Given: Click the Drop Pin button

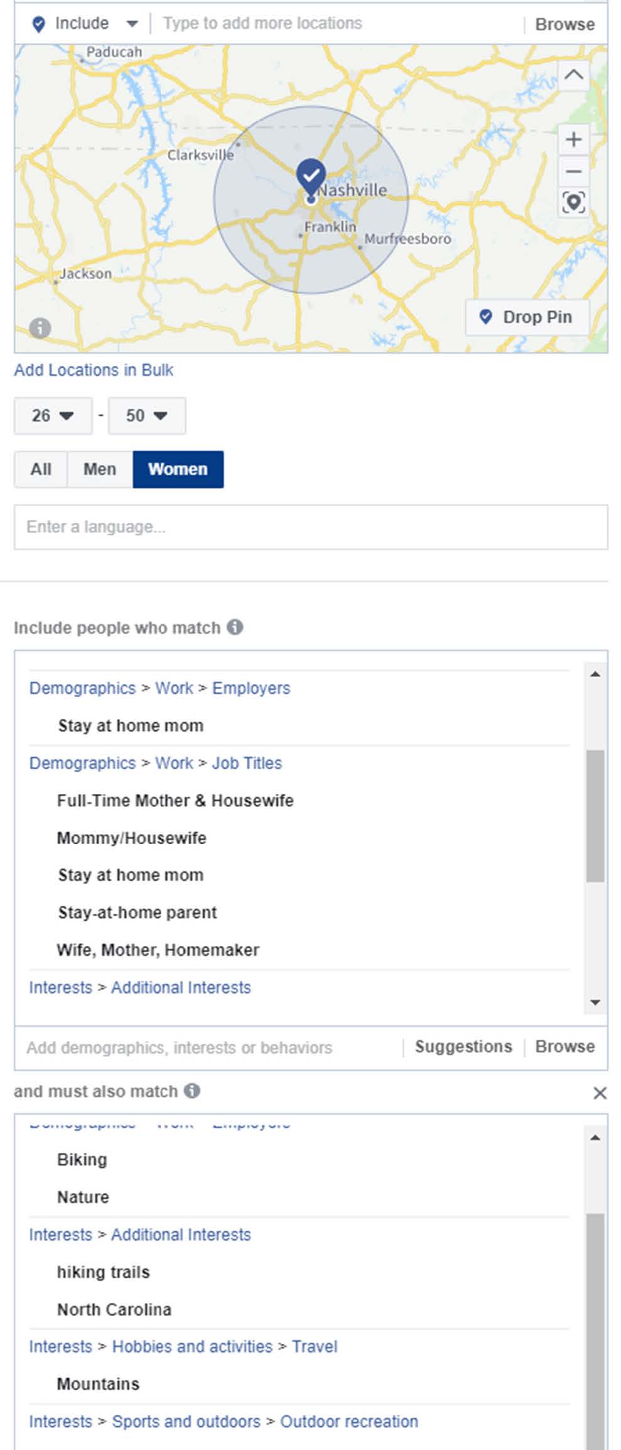Looking at the screenshot, I should pos(527,317).
